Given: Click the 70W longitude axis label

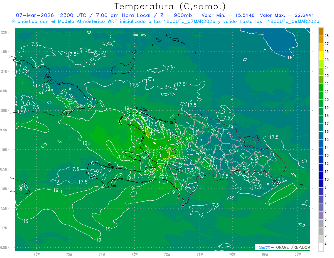Looking at the screenshot, I should click(232, 254).
